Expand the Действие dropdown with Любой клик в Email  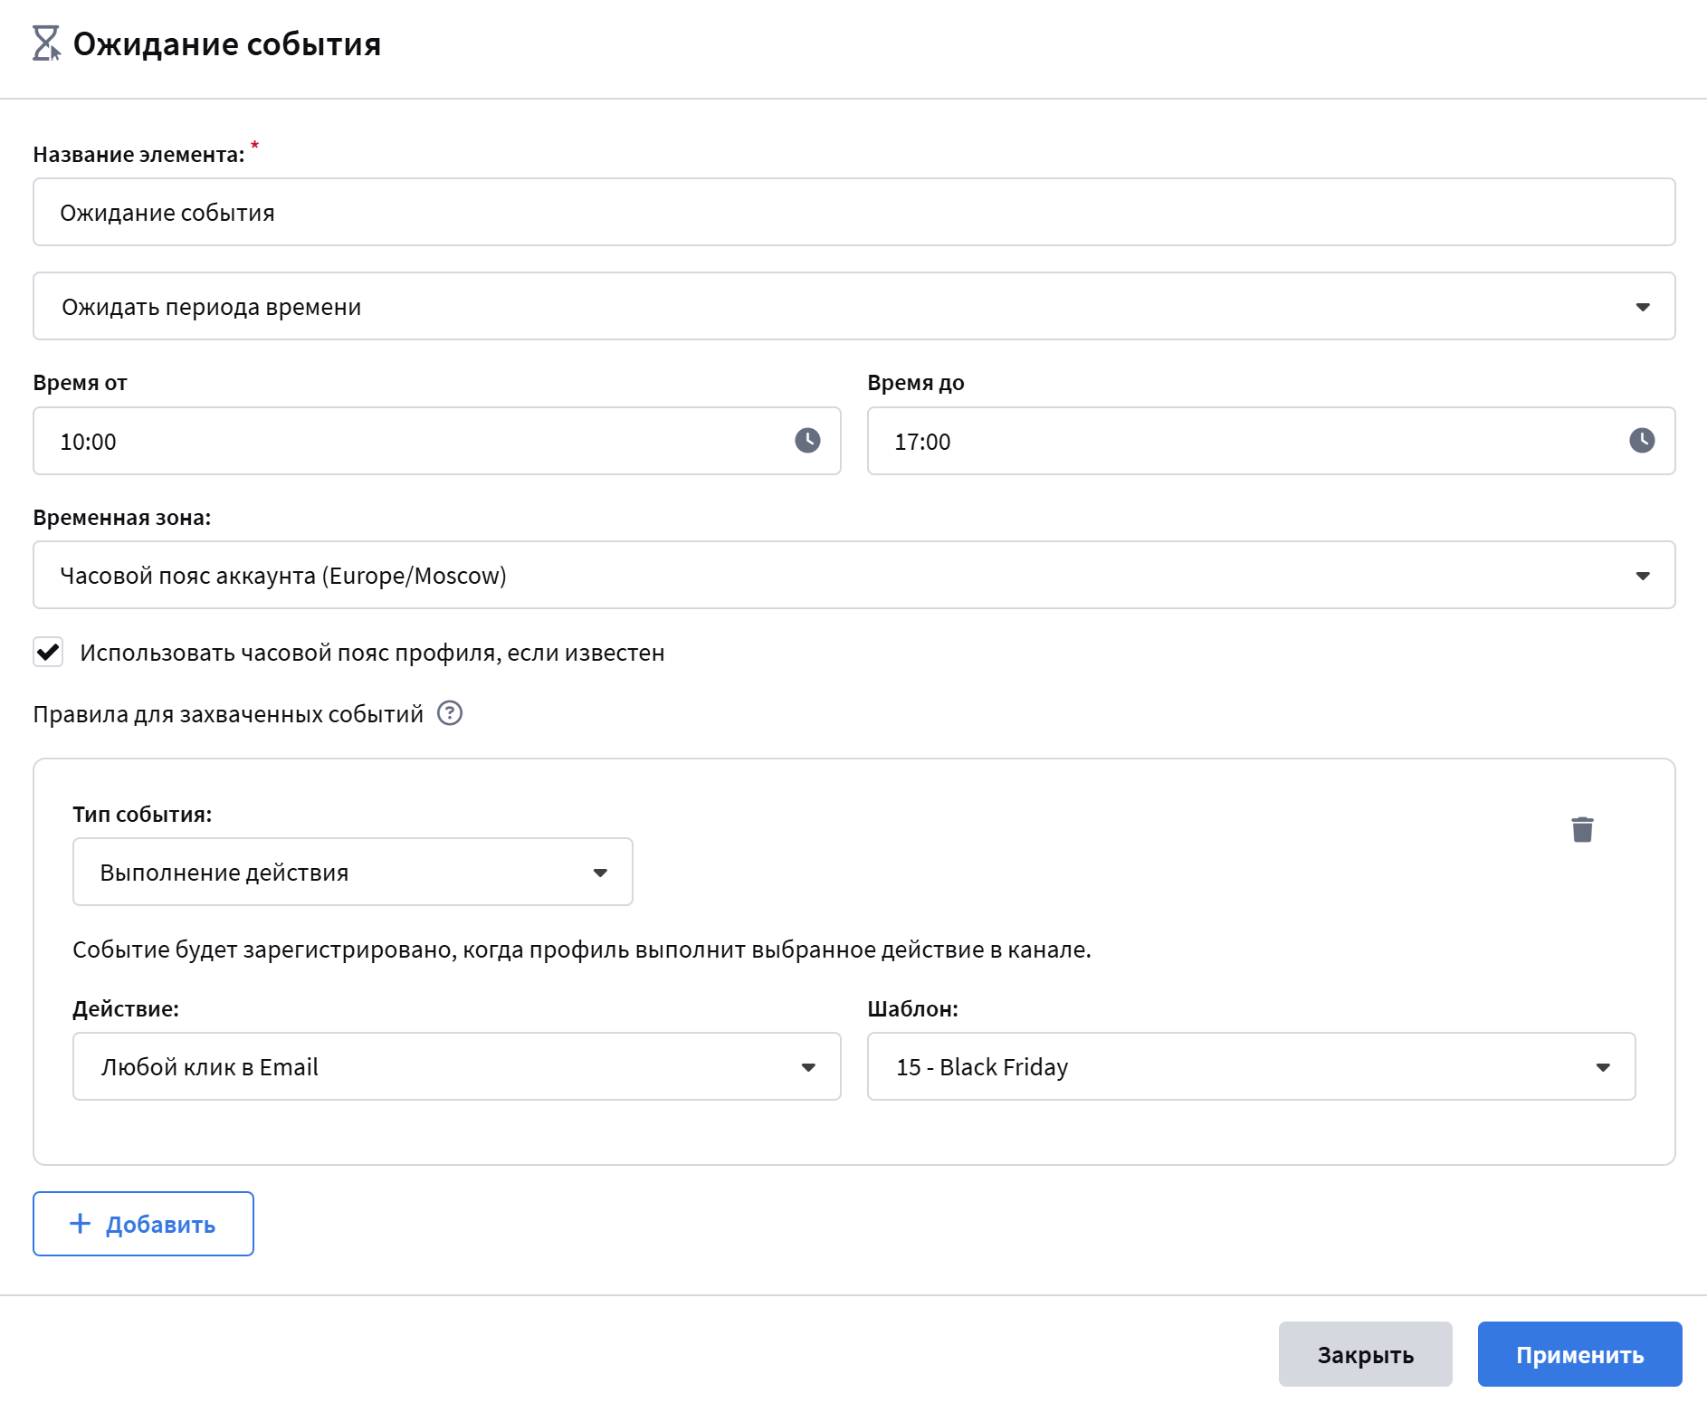[x=456, y=1067]
